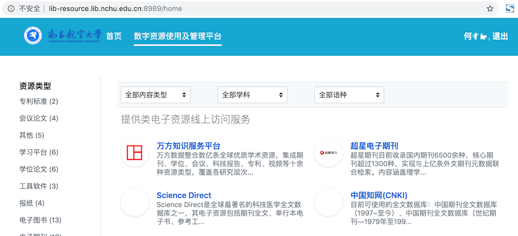Open the Science Direct title link

(x=184, y=195)
